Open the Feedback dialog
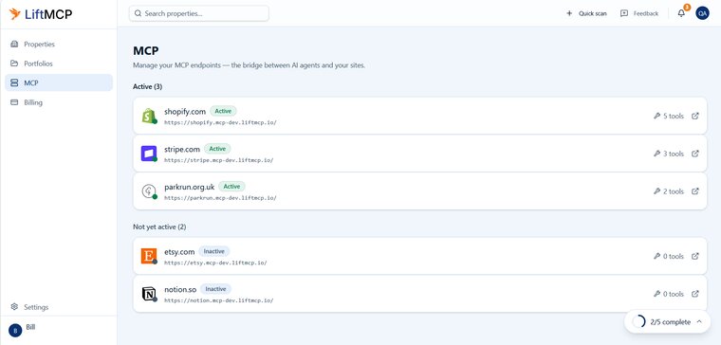The image size is (721, 345). click(x=639, y=13)
